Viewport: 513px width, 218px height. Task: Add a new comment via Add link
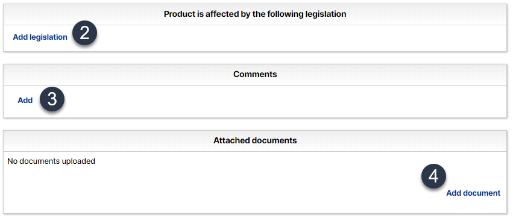(25, 101)
